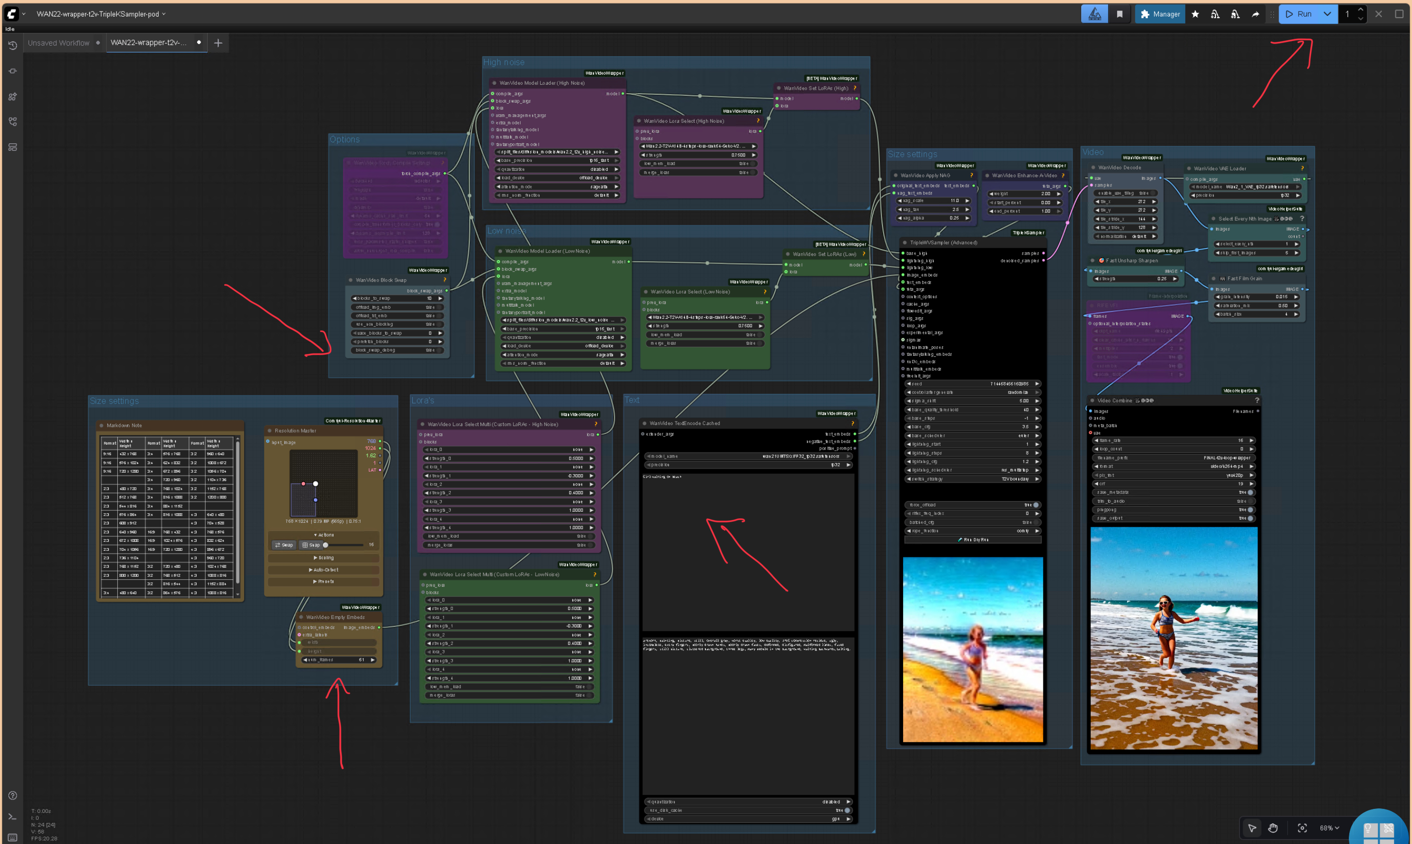Toggle the console terminal icon
The image size is (1412, 844).
(x=13, y=817)
